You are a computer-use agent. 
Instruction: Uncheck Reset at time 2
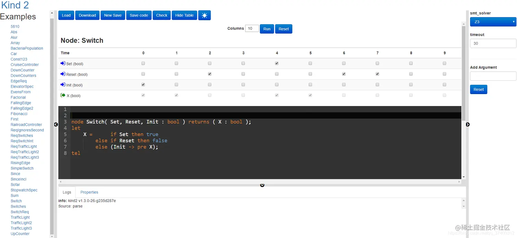point(210,74)
